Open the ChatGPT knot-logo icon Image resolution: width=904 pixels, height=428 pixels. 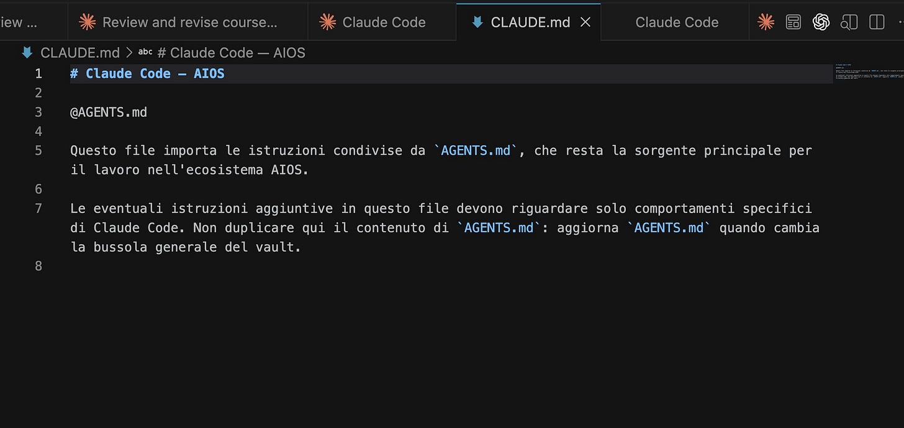point(821,22)
